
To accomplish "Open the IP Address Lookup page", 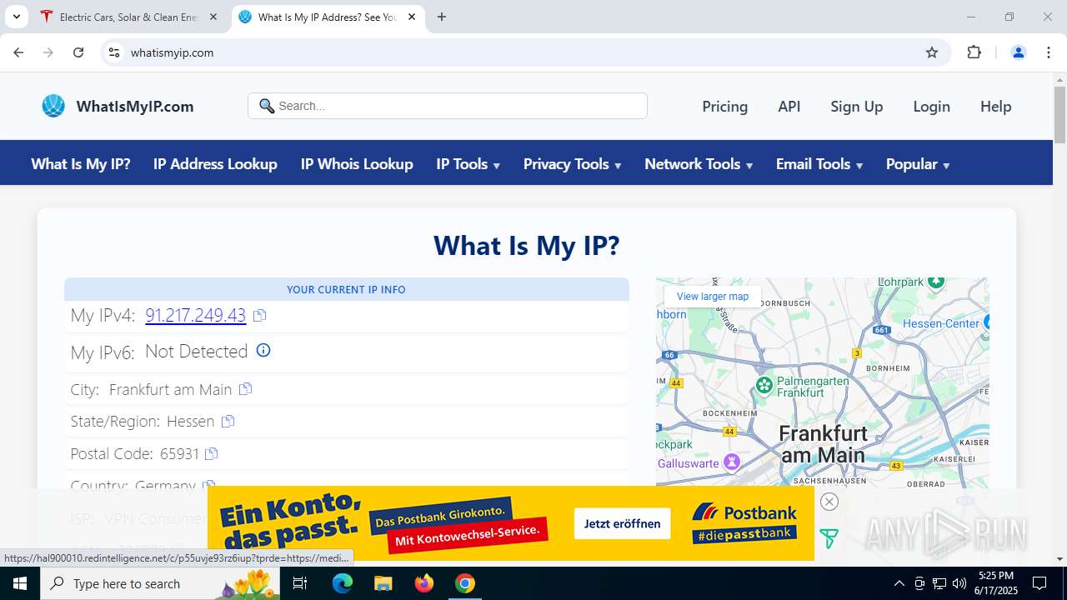I will pos(215,164).
